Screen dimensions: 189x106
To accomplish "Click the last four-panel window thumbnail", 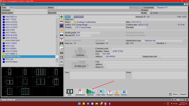I will click(25, 91).
